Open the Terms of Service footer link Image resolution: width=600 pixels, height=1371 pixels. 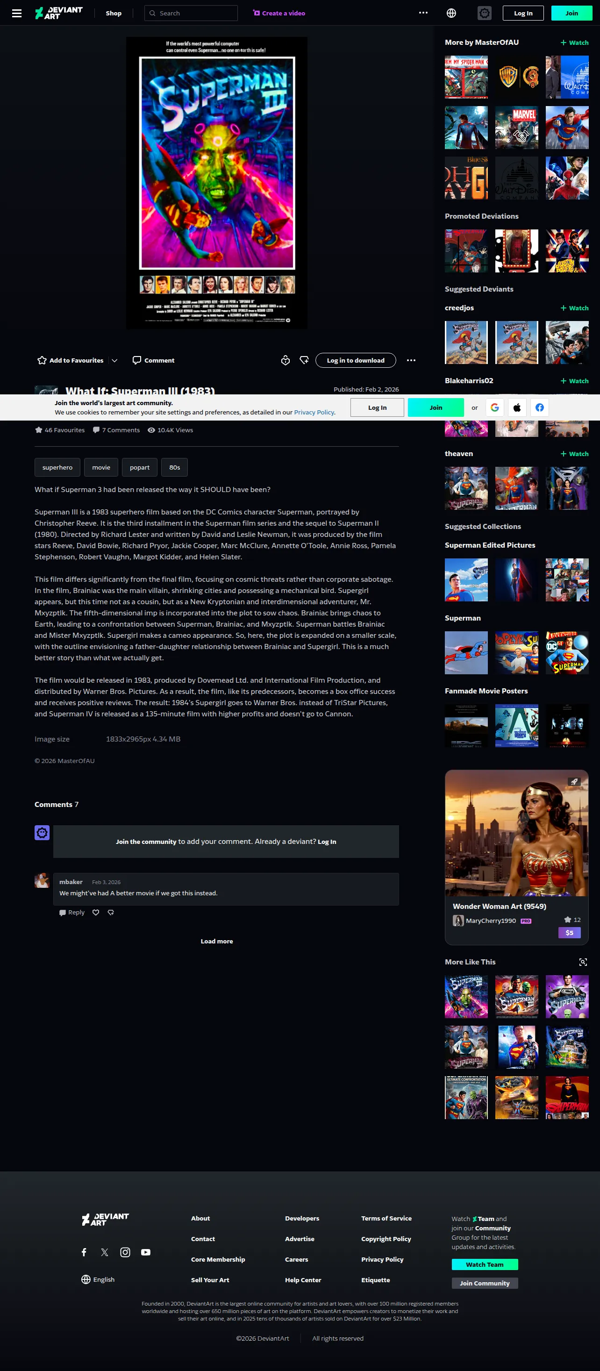coord(386,1218)
